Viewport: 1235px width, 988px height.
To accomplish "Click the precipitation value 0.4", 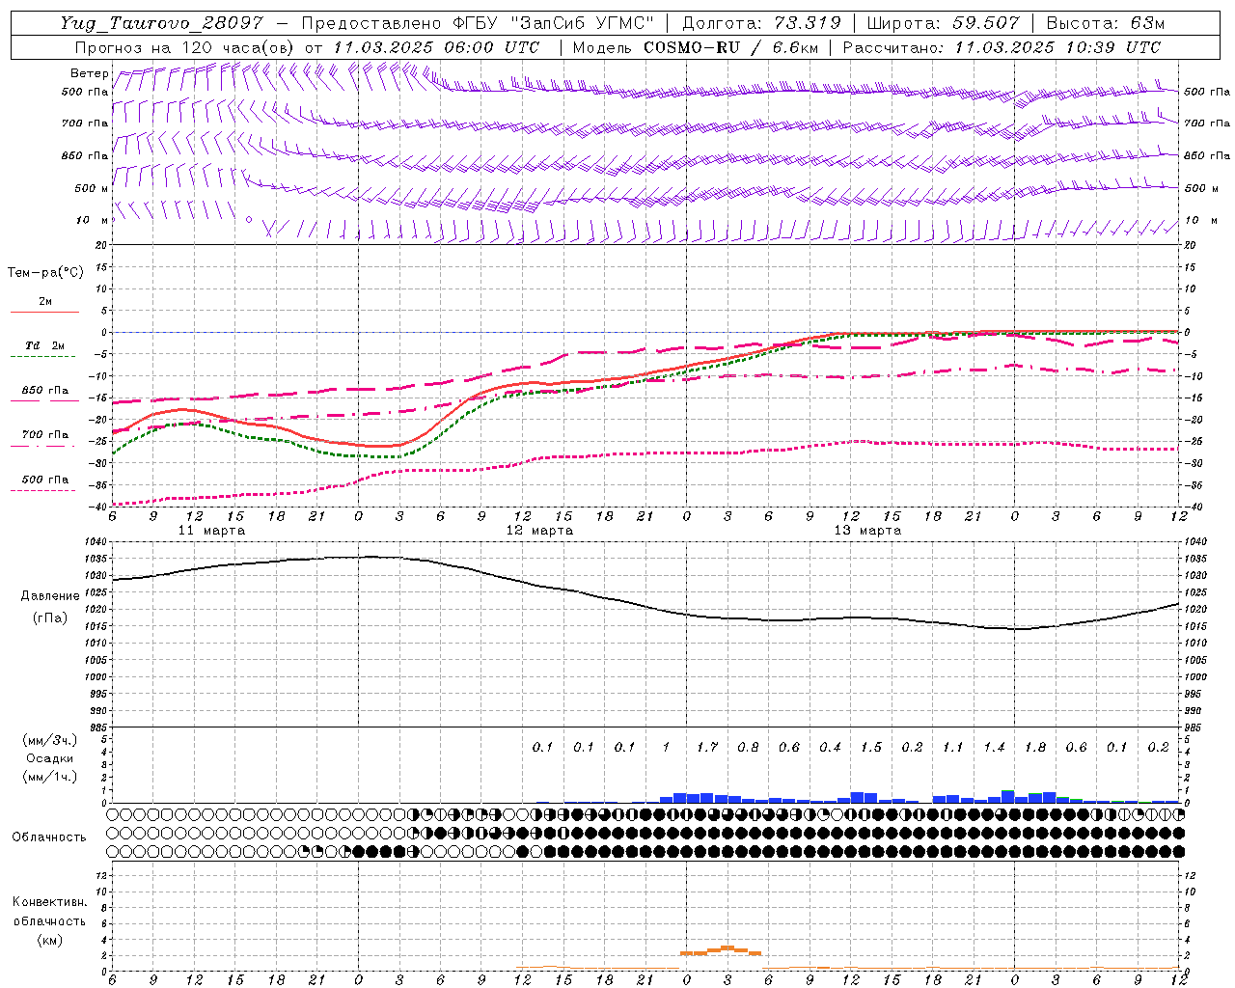I will click(x=830, y=748).
